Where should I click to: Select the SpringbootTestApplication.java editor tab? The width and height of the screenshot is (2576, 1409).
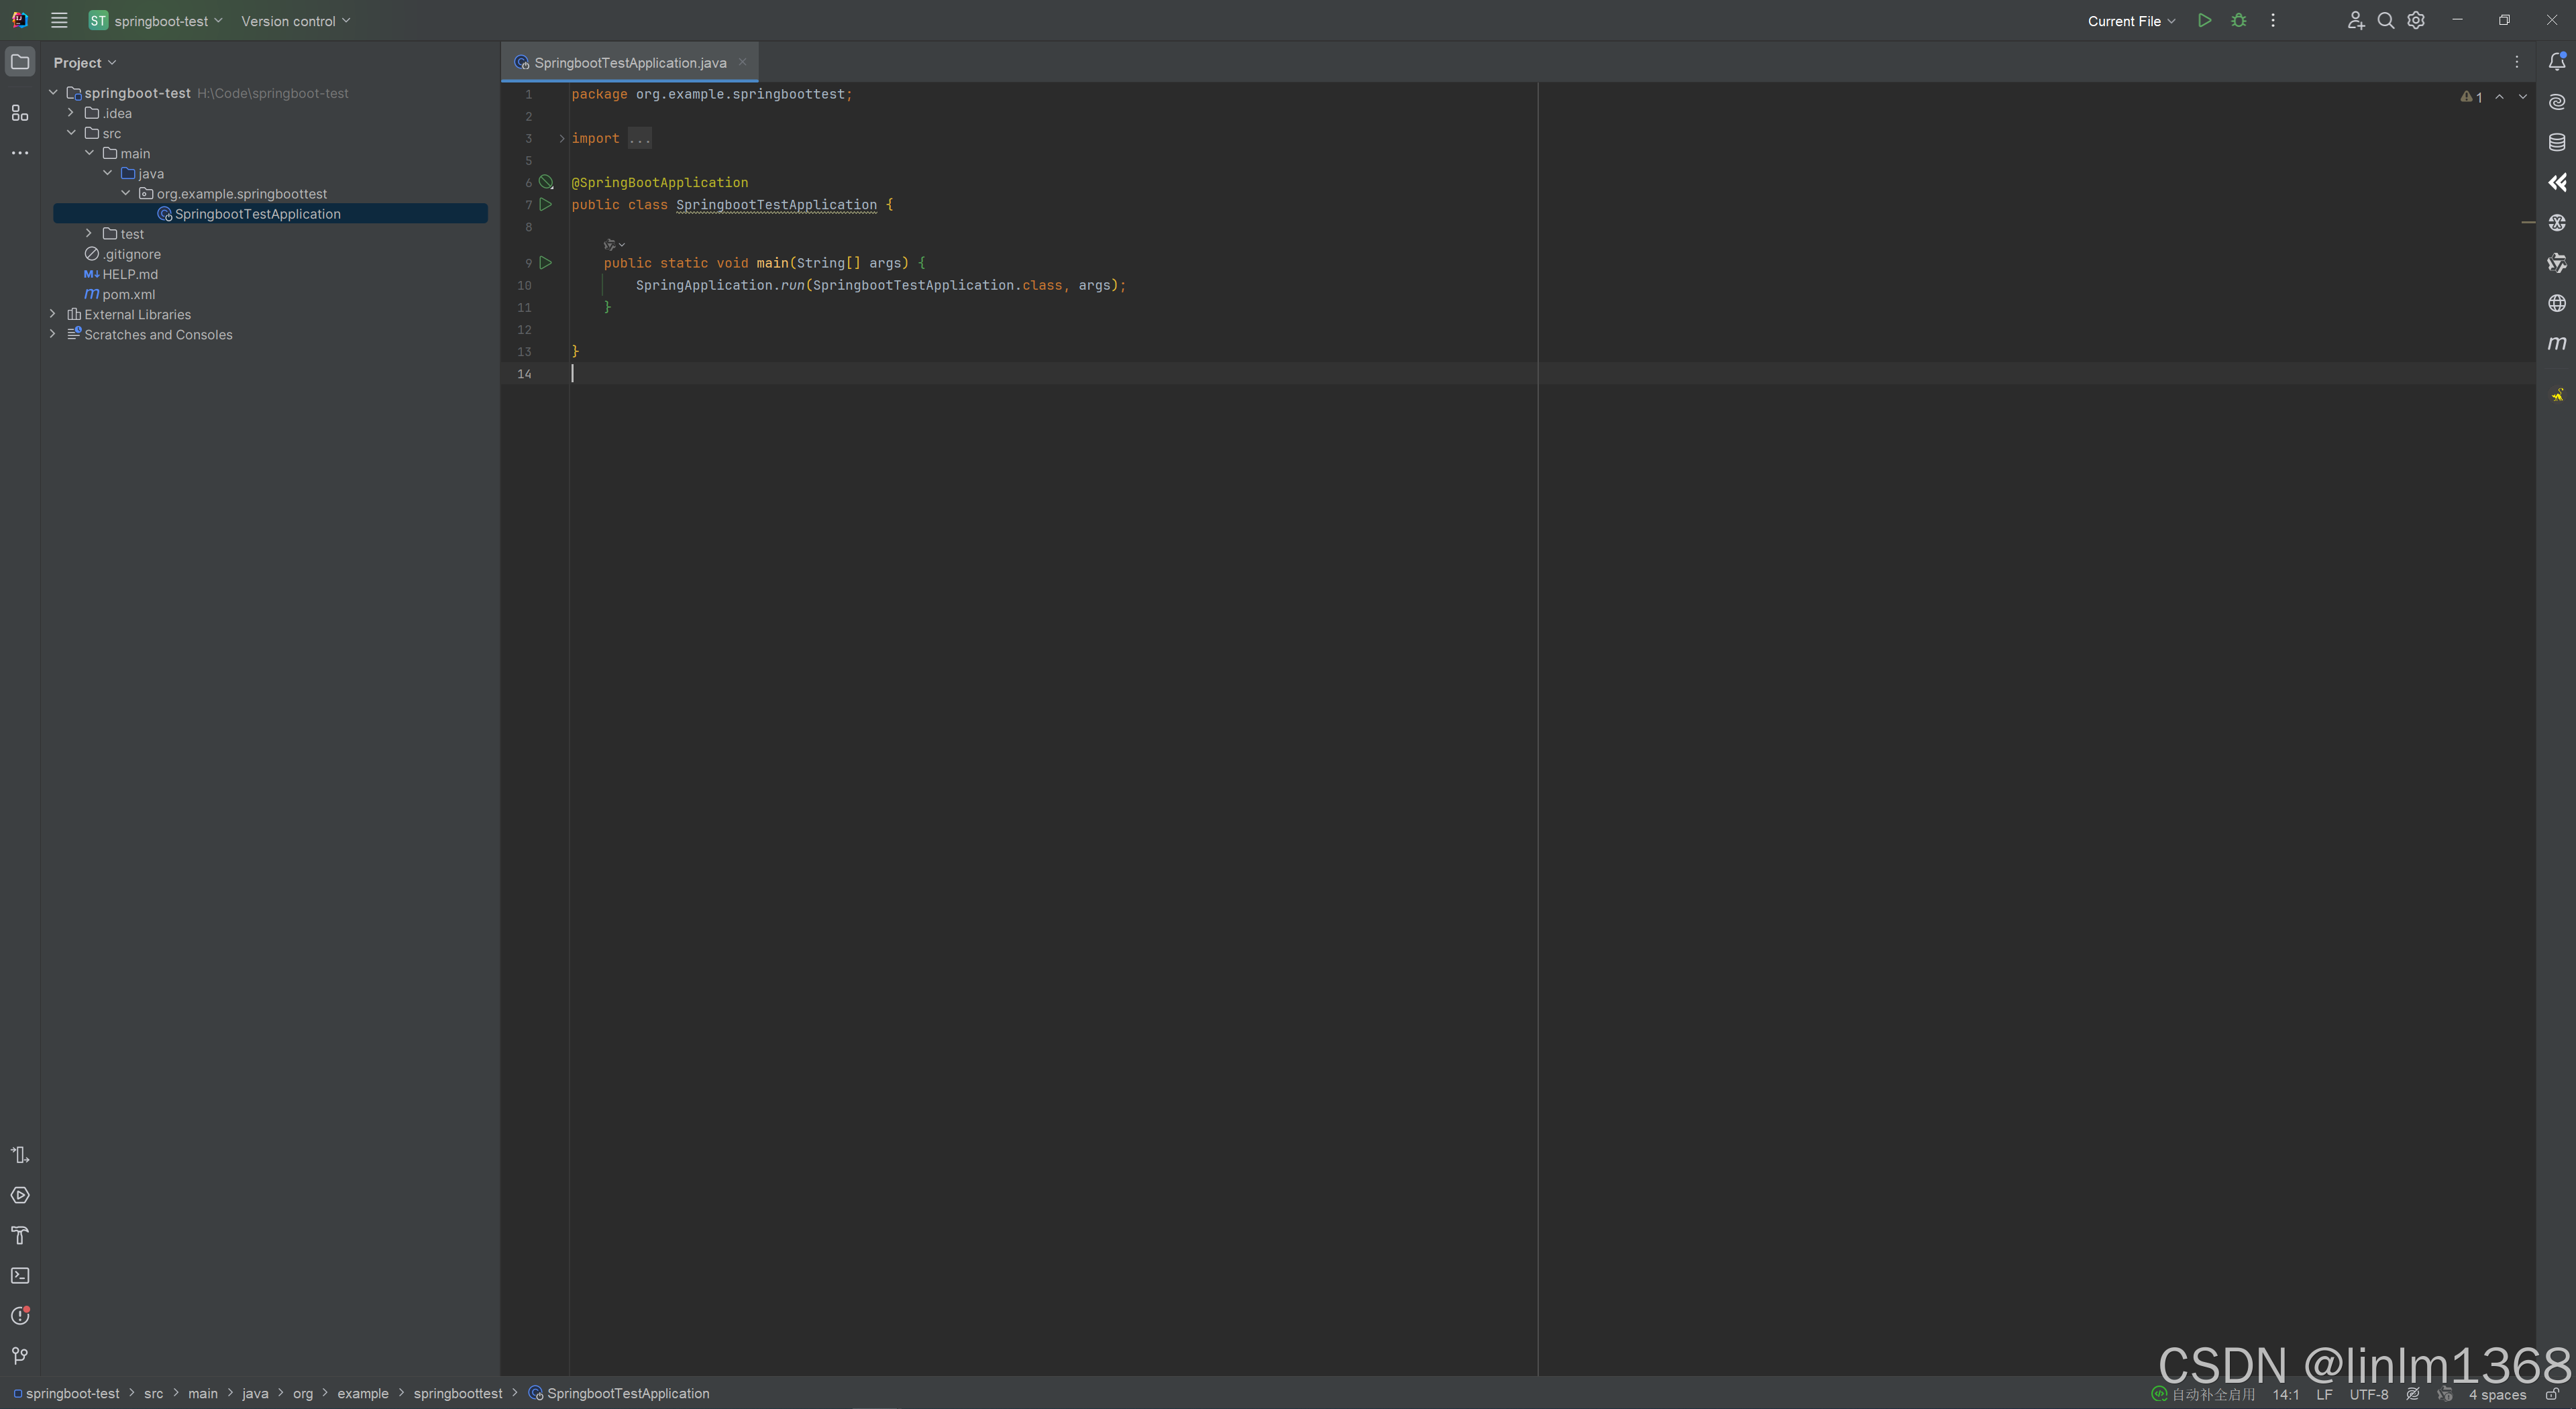pos(630,62)
